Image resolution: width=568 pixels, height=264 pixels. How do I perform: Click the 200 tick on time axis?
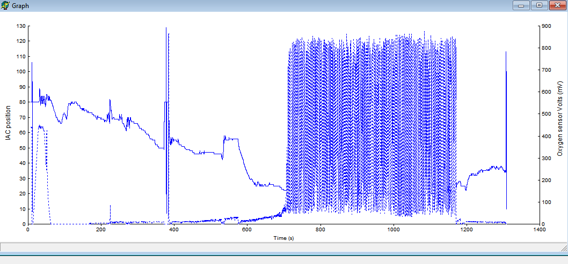[101, 229]
